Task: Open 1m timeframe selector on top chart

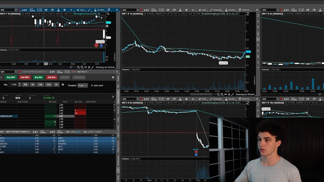Action: click(x=193, y=10)
